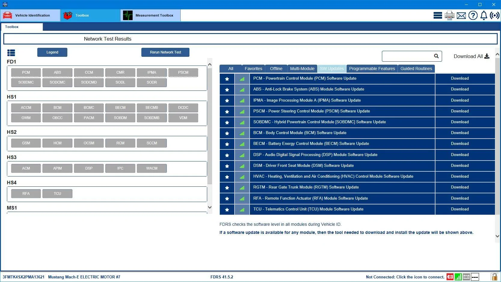Toggle favorite star for BCM Software Update
This screenshot has width=501, height=282.
tap(227, 133)
